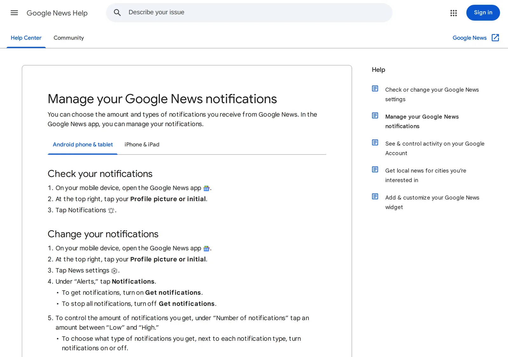The height and width of the screenshot is (357, 508).
Task: Click the Sign in button
Action: pos(483,13)
